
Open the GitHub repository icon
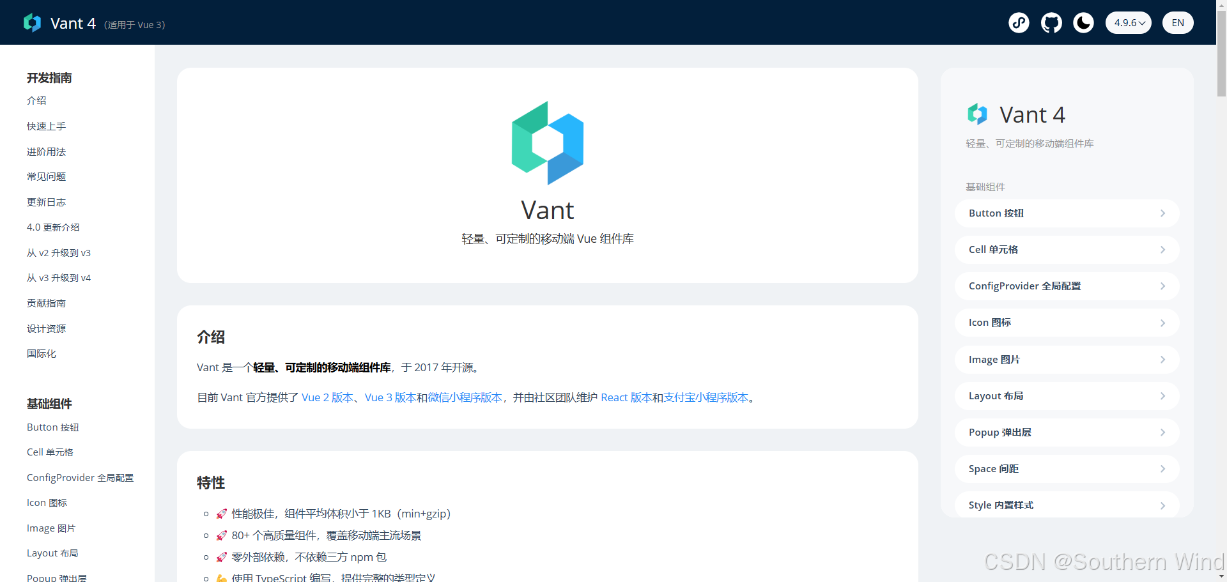click(x=1051, y=23)
